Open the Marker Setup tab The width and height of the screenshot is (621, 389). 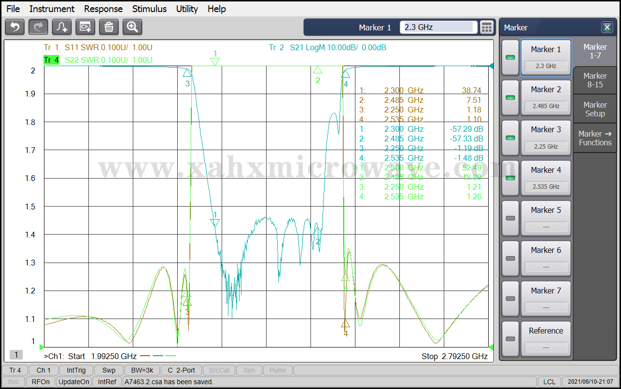point(595,109)
